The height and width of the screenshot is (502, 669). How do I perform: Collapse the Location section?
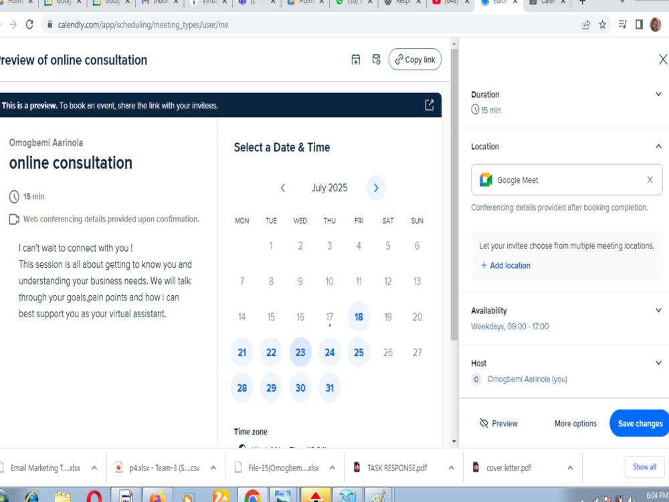pos(658,147)
